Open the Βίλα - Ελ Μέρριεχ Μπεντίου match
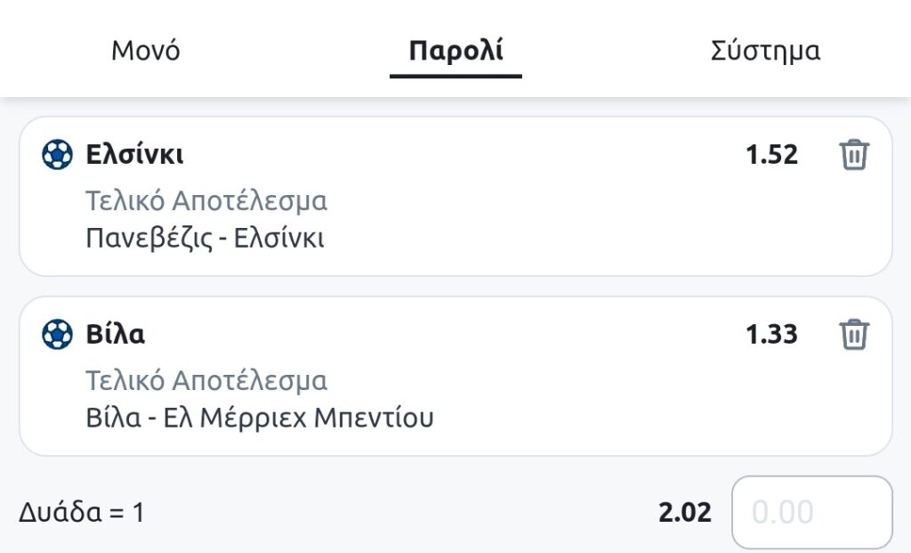This screenshot has width=911, height=553. [259, 418]
